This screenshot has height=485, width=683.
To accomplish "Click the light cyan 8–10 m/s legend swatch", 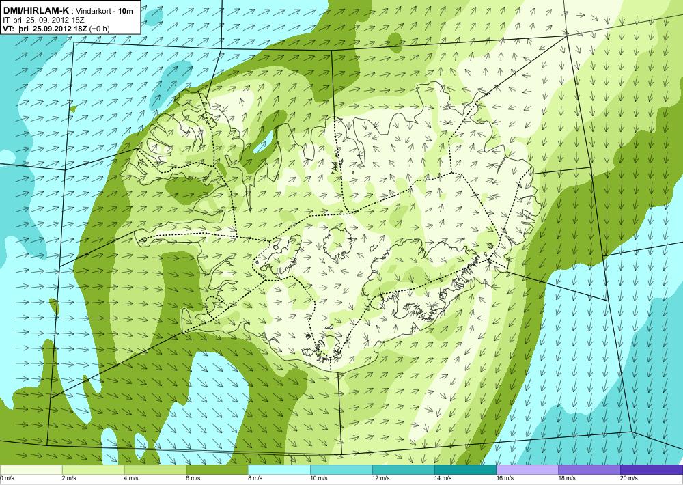I will pyautogui.click(x=279, y=470).
